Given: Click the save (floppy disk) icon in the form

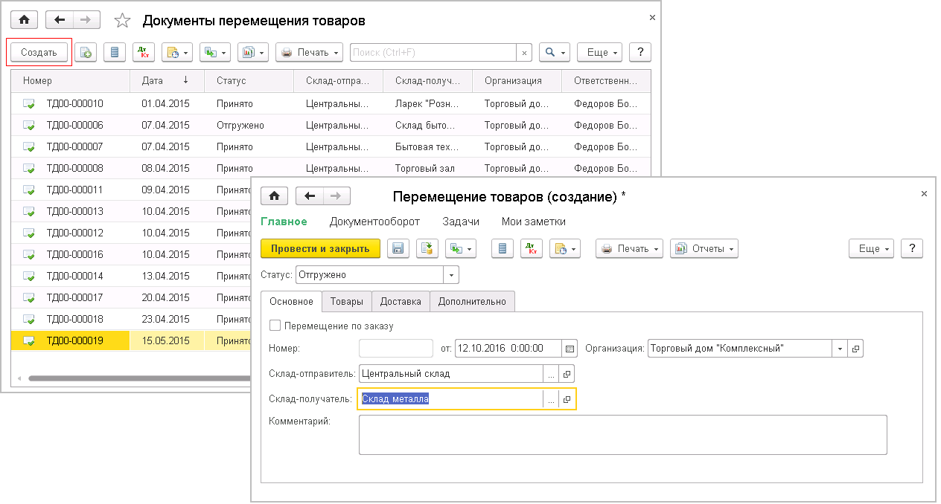Looking at the screenshot, I should [x=398, y=249].
